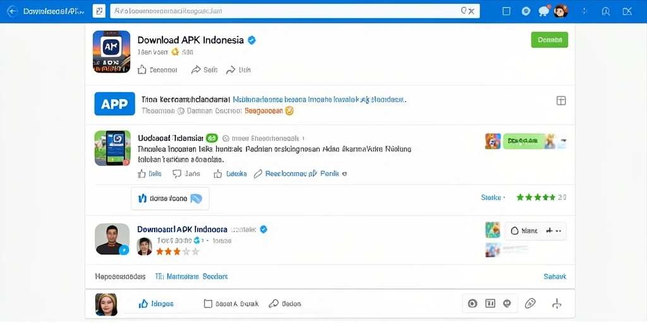
Task: Click the square panel icon in the bottom toolbar
Action: [x=490, y=303]
